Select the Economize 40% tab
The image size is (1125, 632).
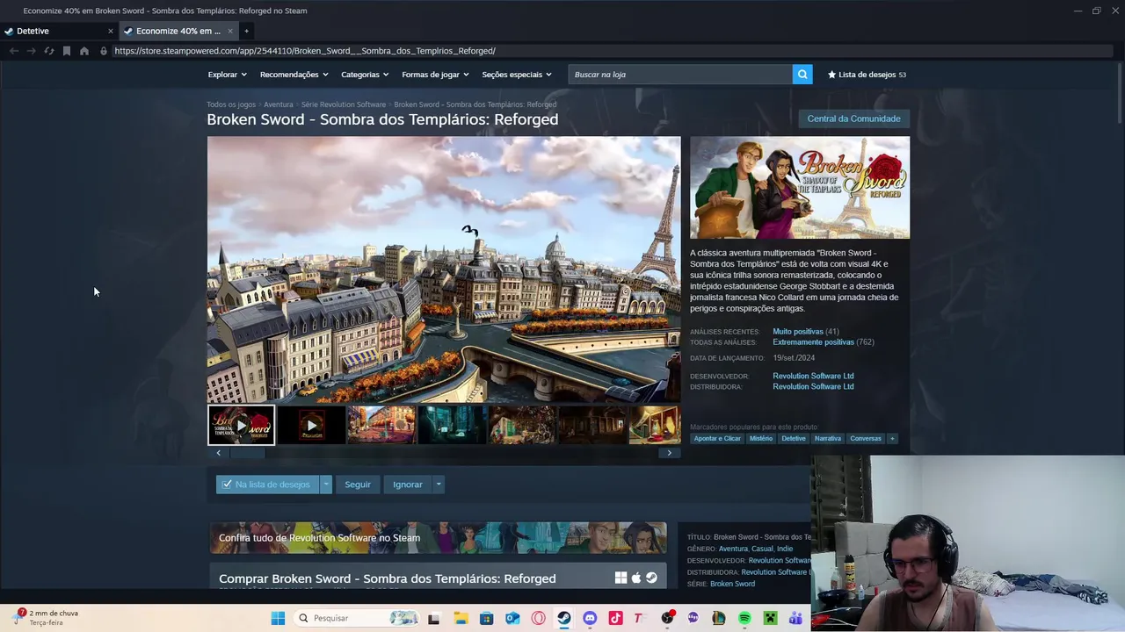[179, 31]
